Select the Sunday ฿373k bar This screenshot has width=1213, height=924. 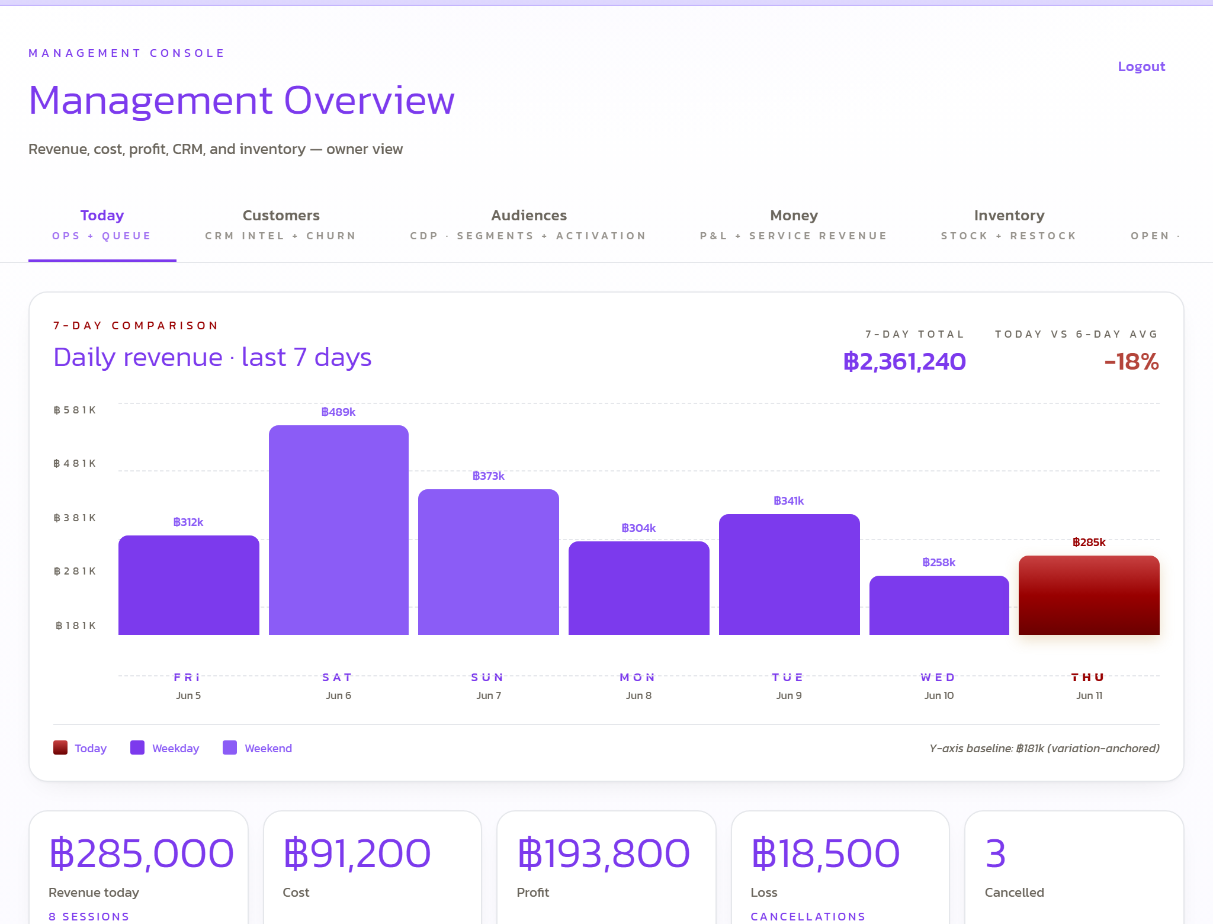[x=489, y=562]
